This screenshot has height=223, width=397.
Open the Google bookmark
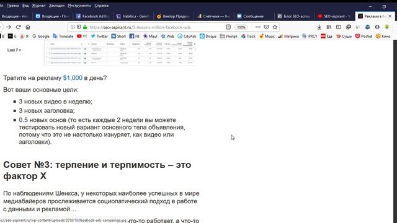click(41, 36)
